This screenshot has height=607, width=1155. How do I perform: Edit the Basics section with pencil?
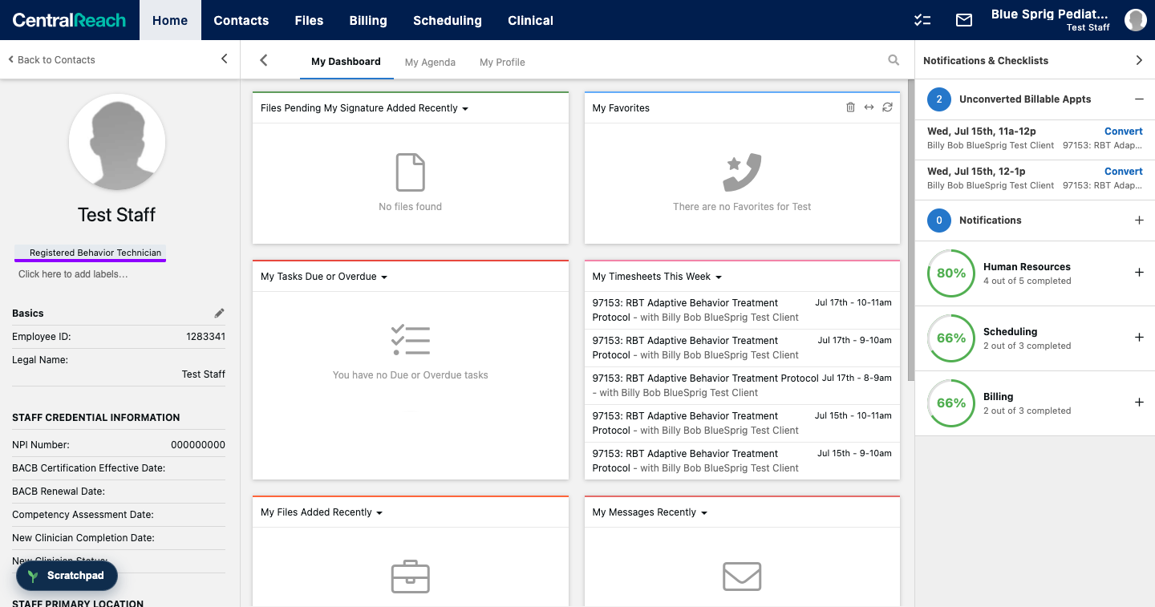(219, 314)
